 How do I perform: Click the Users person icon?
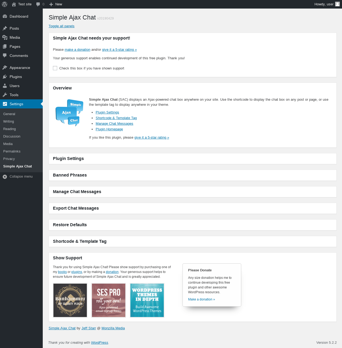tap(5, 86)
